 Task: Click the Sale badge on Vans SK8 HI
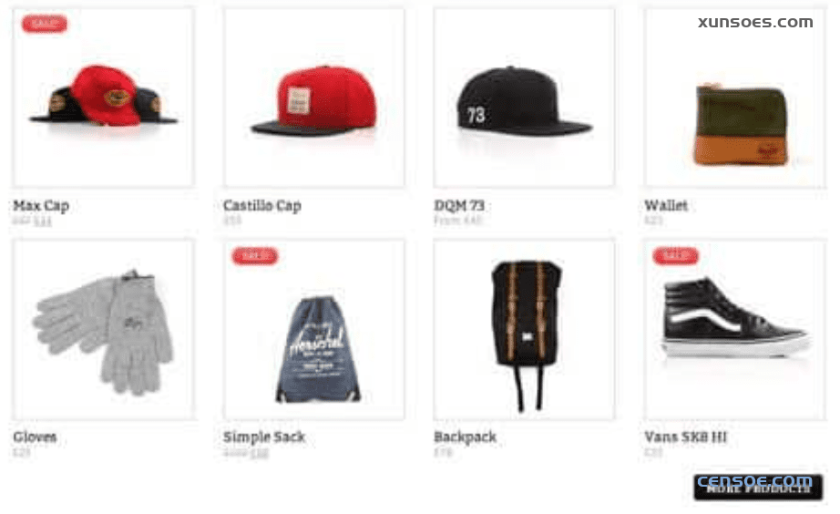pyautogui.click(x=675, y=256)
